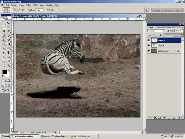This screenshot has width=185, height=139.
Task: Select the Standard Screen Mode button
Action: [3, 86]
